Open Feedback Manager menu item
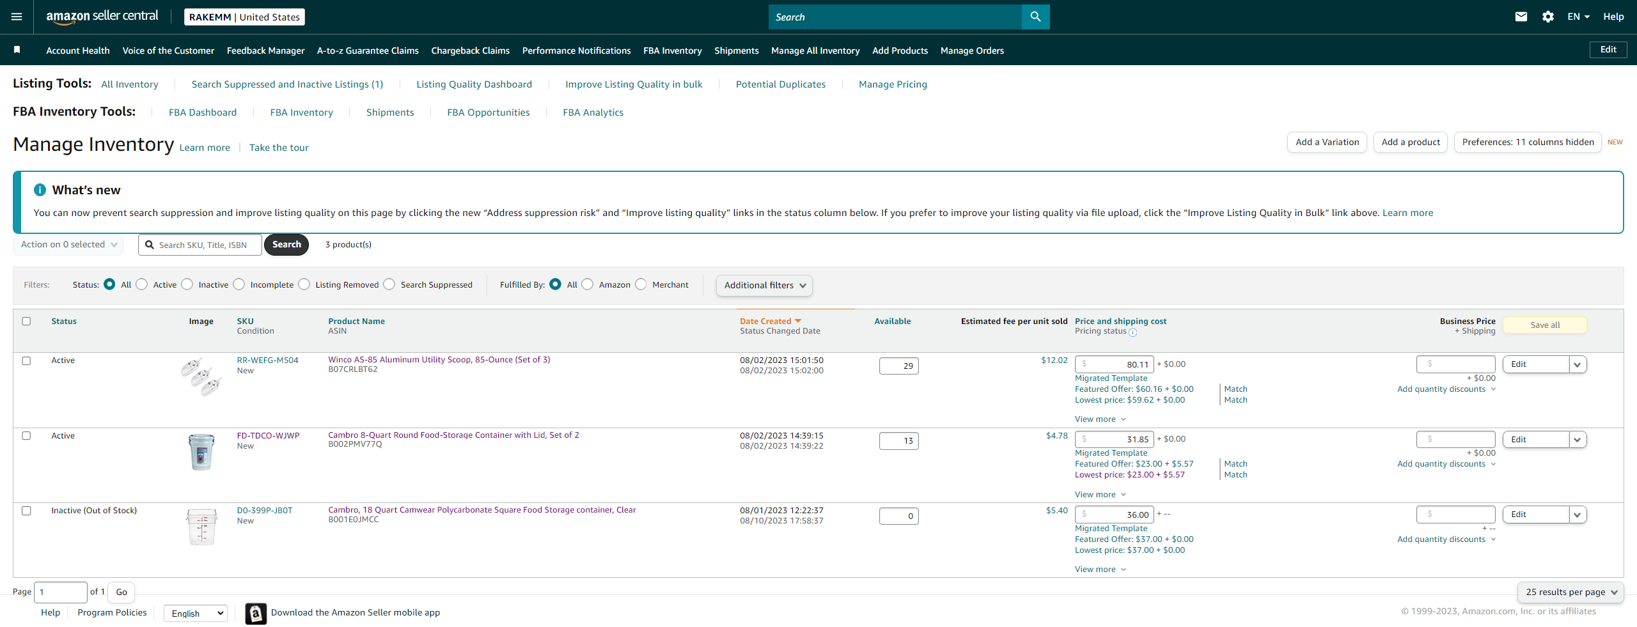The width and height of the screenshot is (1637, 627). point(265,50)
